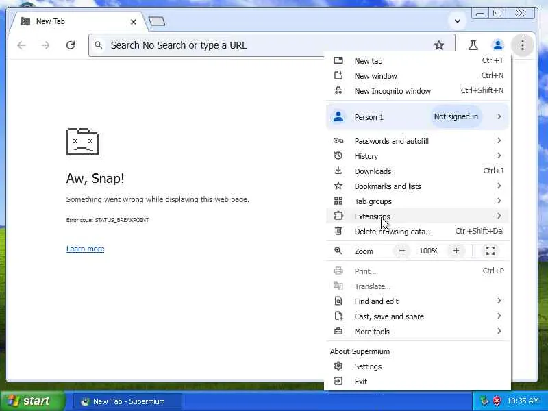548x411 pixels.
Task: Focus the address bar URL field
Action: click(272, 45)
